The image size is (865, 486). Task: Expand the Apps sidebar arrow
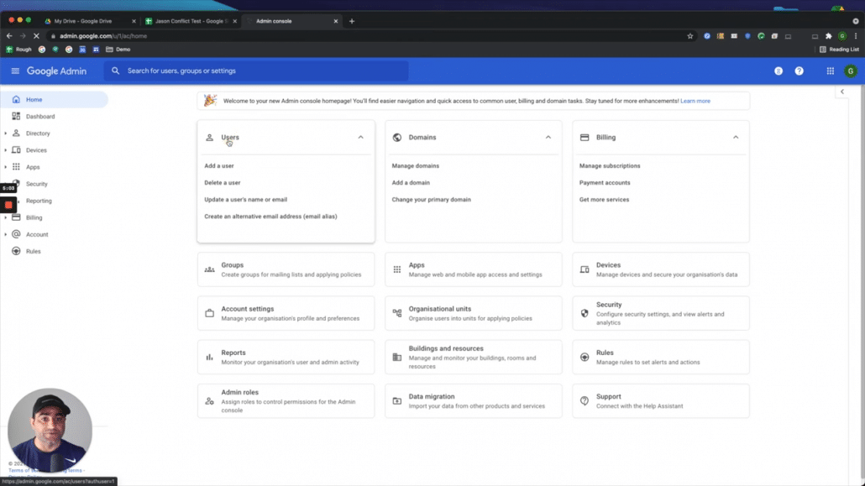(6, 167)
